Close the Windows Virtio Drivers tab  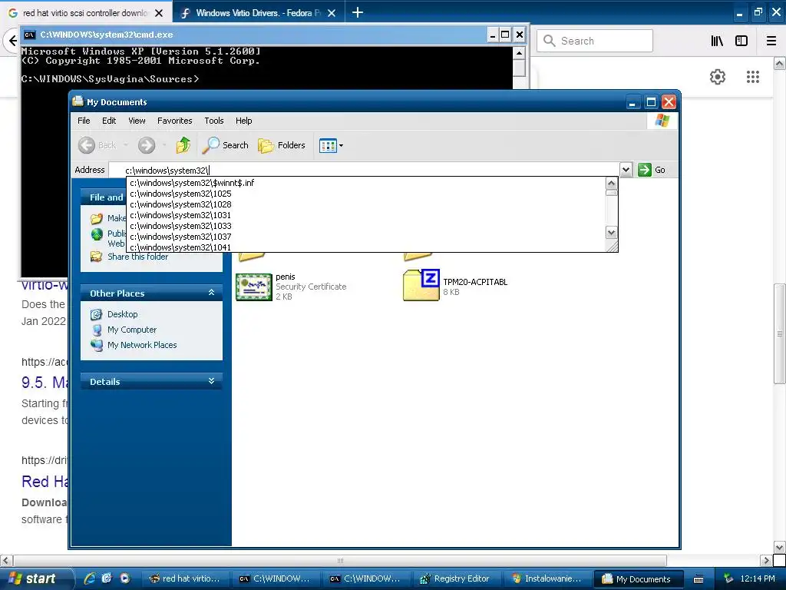(332, 13)
